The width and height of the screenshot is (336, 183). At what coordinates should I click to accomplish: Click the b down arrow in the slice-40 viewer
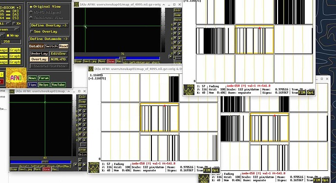[80, 116]
